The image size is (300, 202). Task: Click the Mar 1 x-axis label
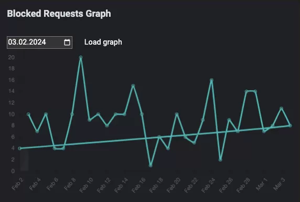(262, 184)
